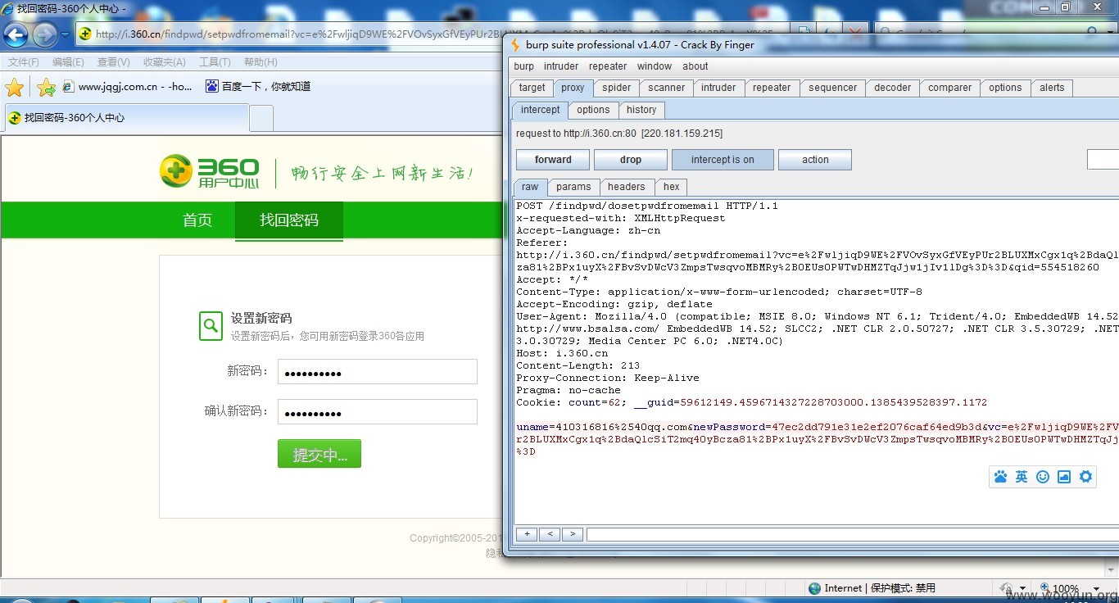
Task: Switch to the headers request view tab
Action: point(627,188)
